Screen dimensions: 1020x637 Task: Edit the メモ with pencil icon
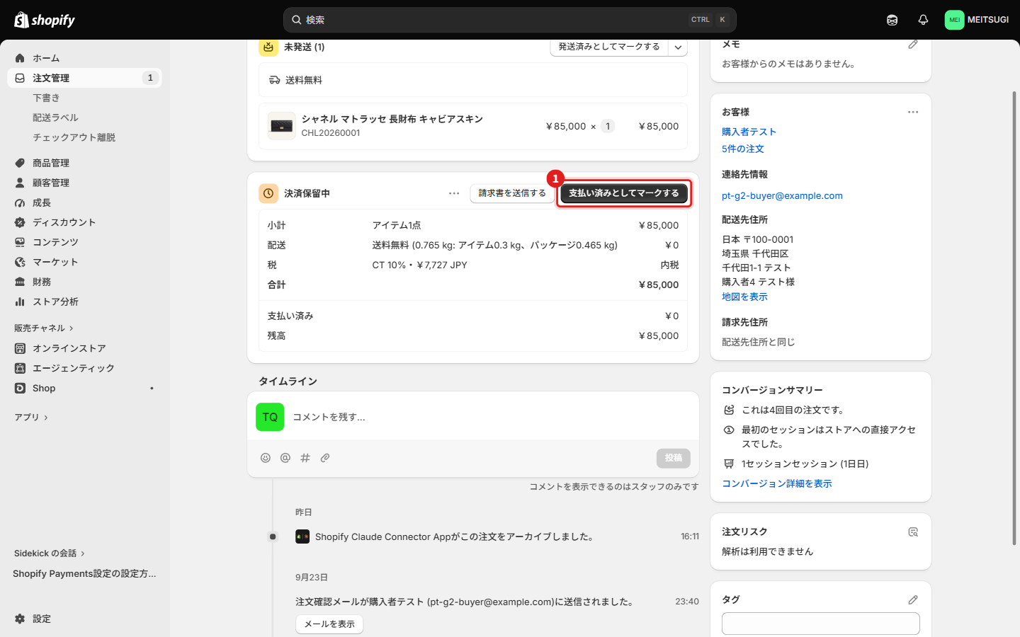(913, 44)
